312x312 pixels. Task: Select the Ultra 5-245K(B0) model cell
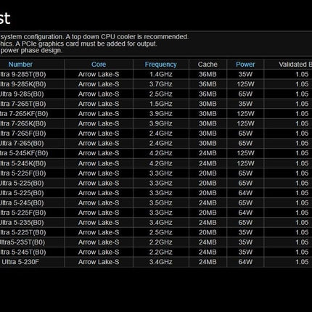click(x=22, y=163)
